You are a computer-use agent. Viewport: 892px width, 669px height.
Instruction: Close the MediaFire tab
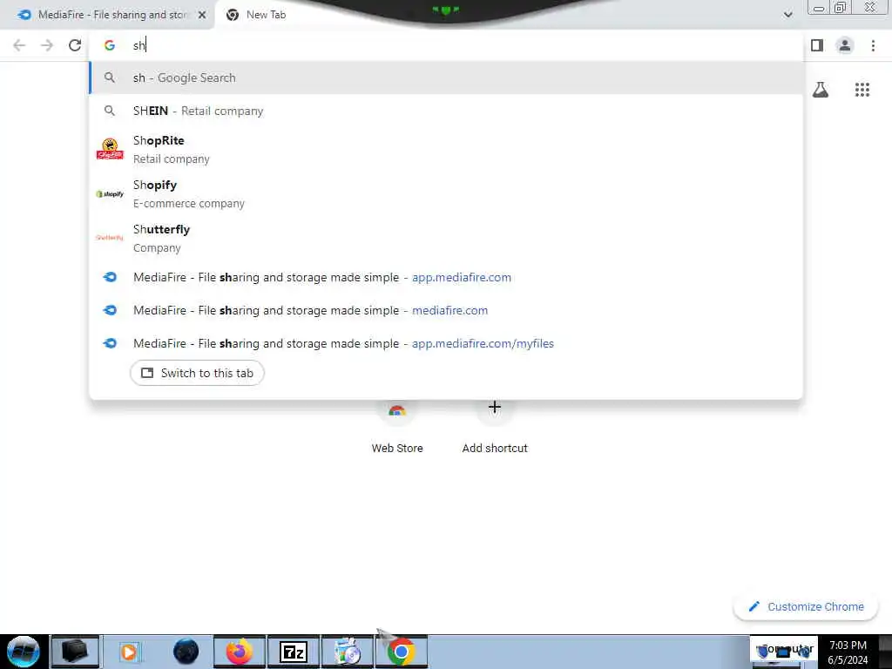point(202,15)
